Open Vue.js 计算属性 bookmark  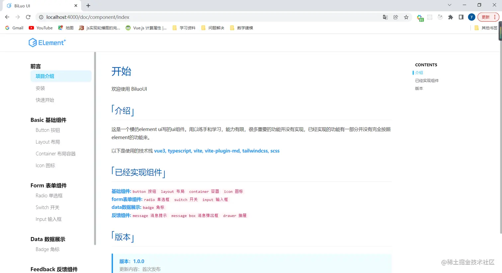[146, 28]
